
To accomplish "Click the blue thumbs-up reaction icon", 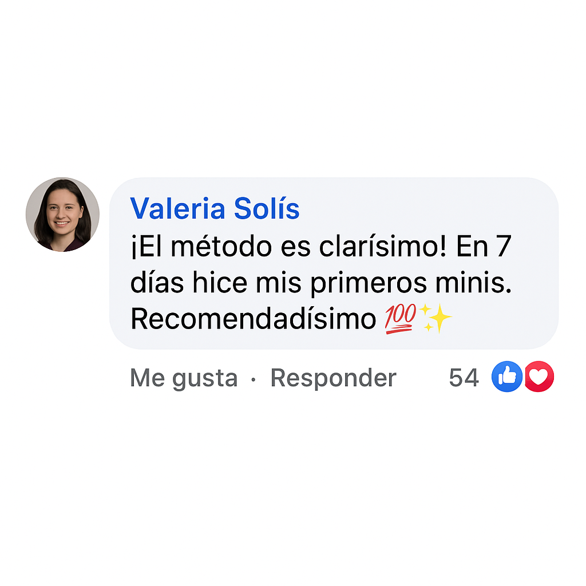I will pyautogui.click(x=507, y=377).
